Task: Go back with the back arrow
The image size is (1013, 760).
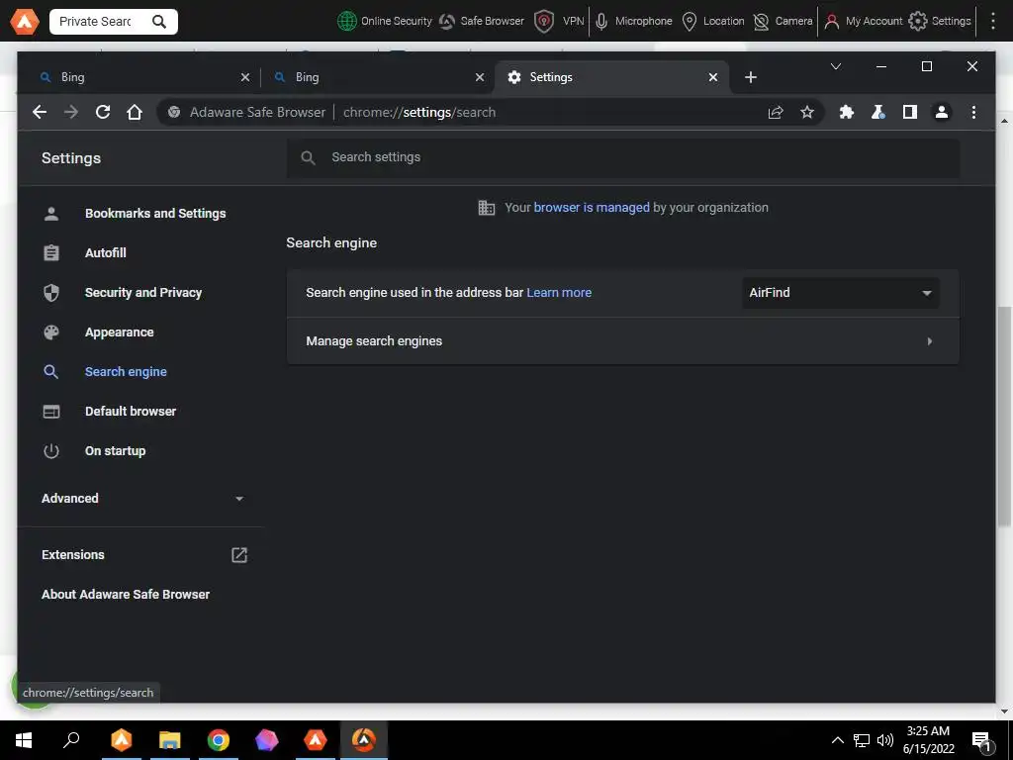Action: (40, 113)
